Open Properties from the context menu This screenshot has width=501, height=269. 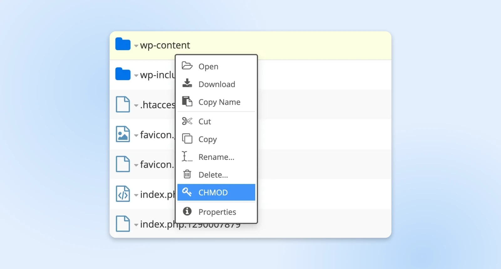[x=216, y=212]
